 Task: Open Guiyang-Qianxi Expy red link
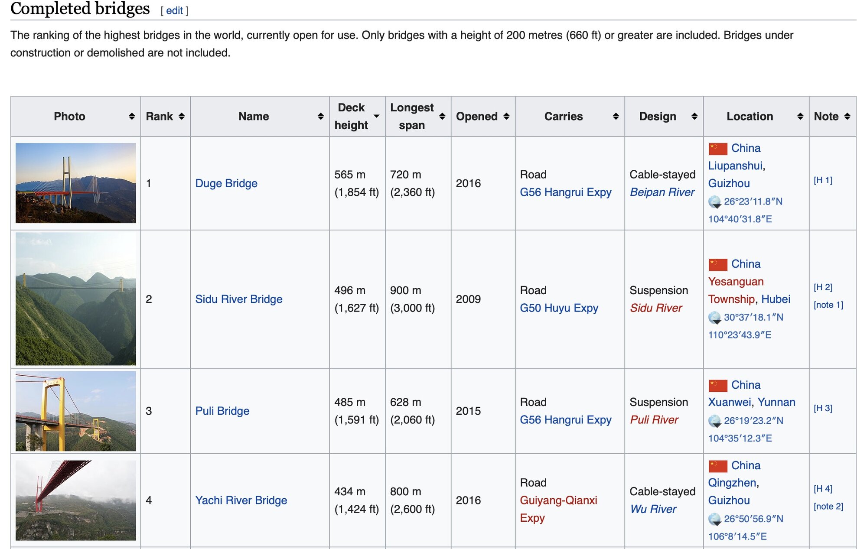(558, 509)
